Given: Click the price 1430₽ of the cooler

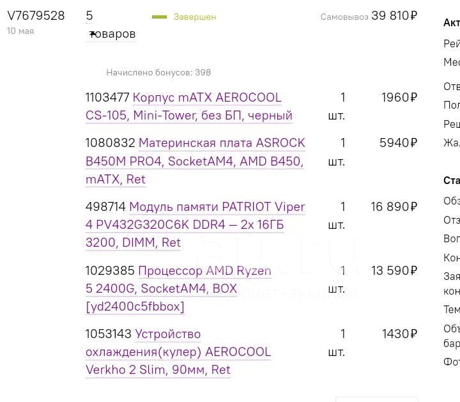Looking at the screenshot, I should coord(399,334).
